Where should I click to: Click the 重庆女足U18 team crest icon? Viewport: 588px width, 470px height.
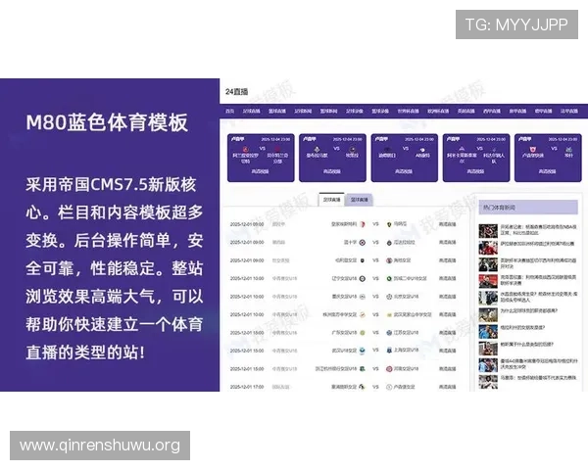coord(363,297)
